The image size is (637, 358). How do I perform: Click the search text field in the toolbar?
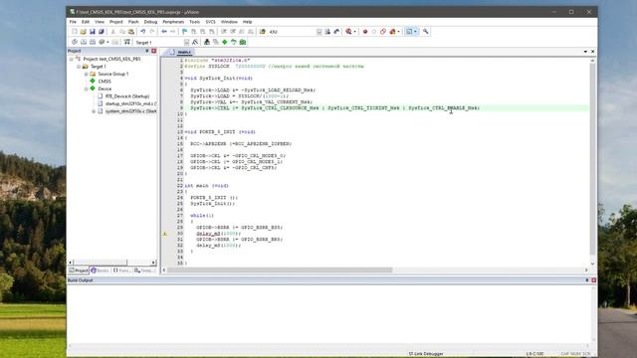[293, 32]
